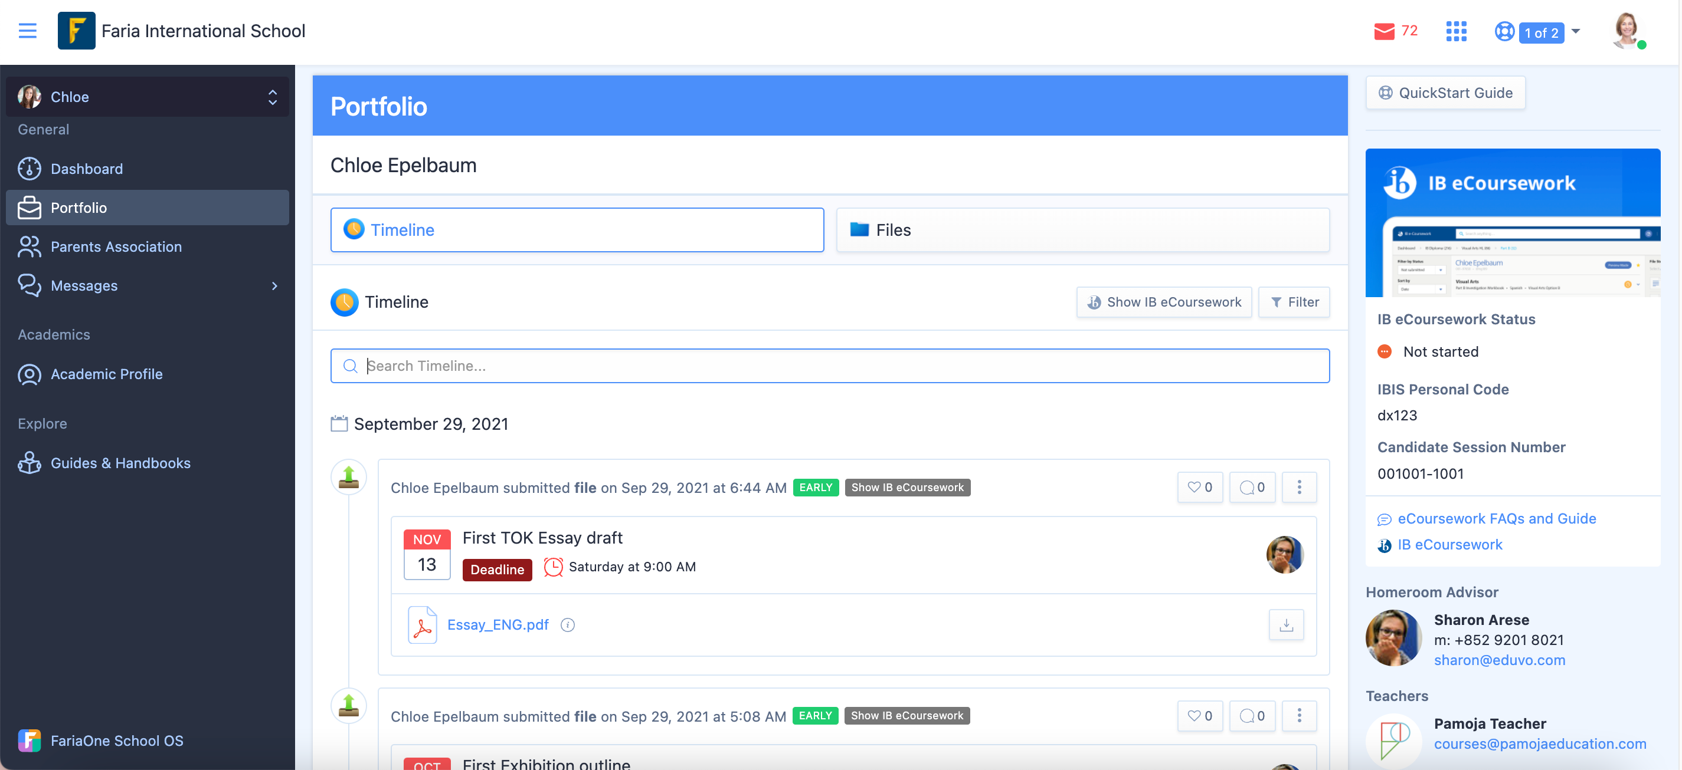Click the Show IB eCoursework button
This screenshot has height=770, width=1682.
(x=1164, y=302)
